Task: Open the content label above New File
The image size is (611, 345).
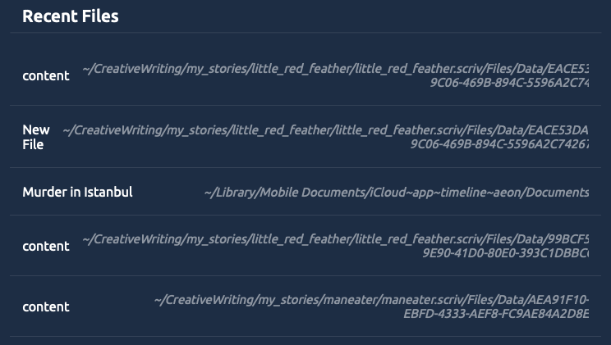Action: coord(46,75)
